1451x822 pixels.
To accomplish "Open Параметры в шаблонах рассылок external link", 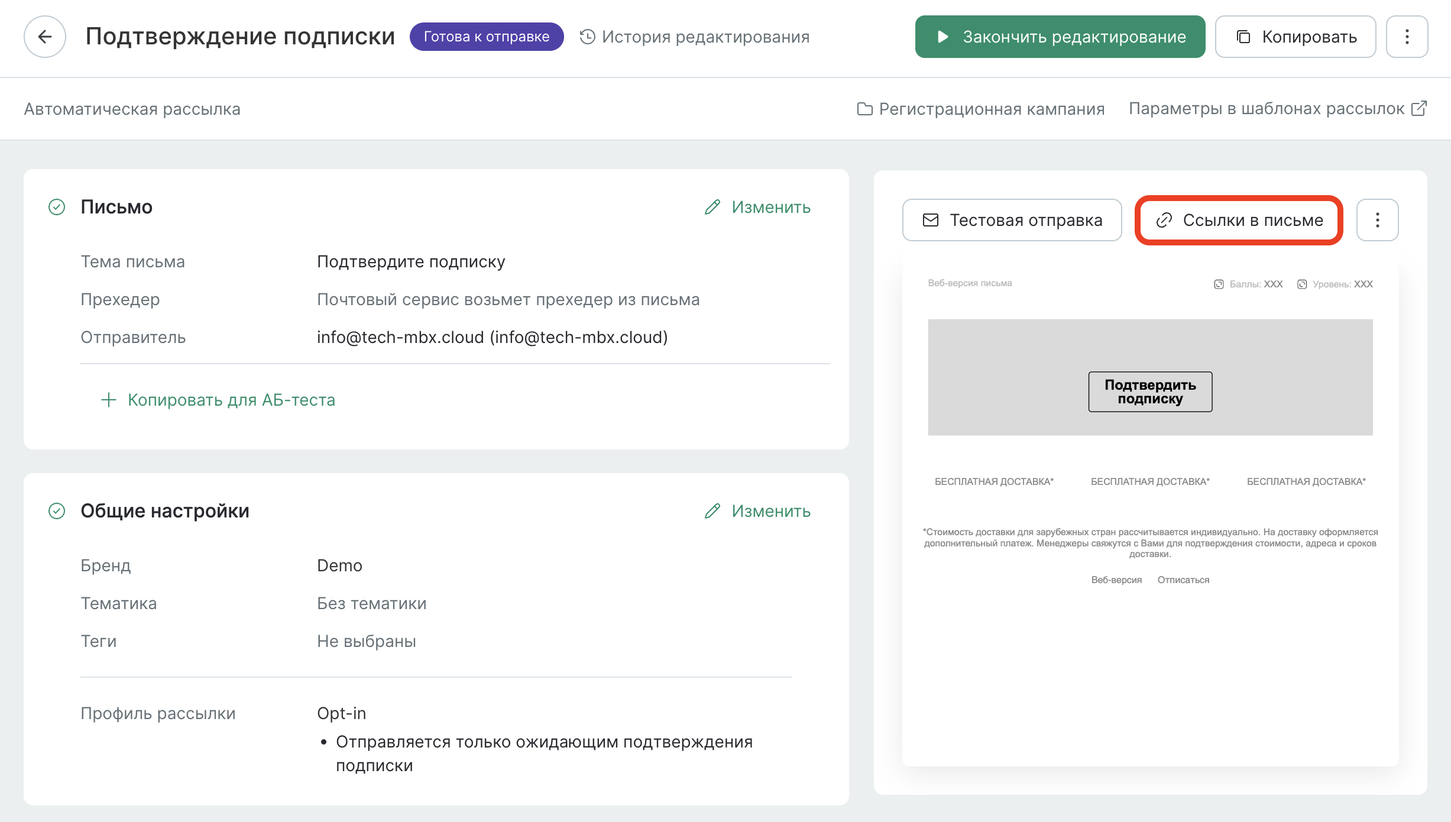I will [x=1277, y=109].
